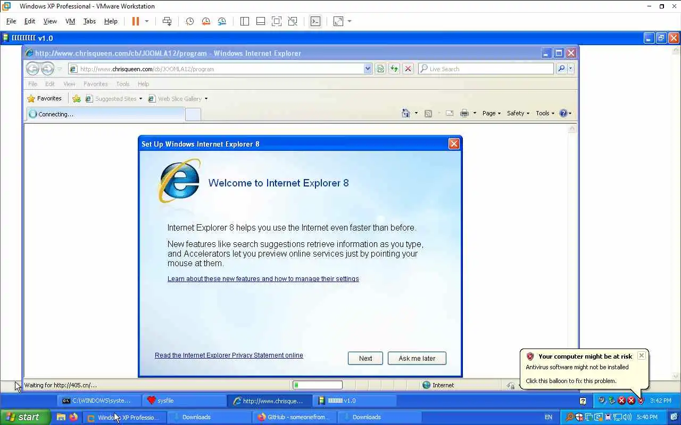This screenshot has width=681, height=425.
Task: Stop loading page with red X
Action: [408, 69]
